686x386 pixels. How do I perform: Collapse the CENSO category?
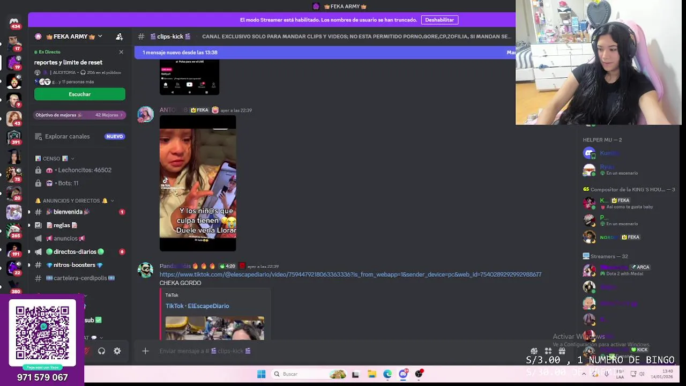coord(55,159)
